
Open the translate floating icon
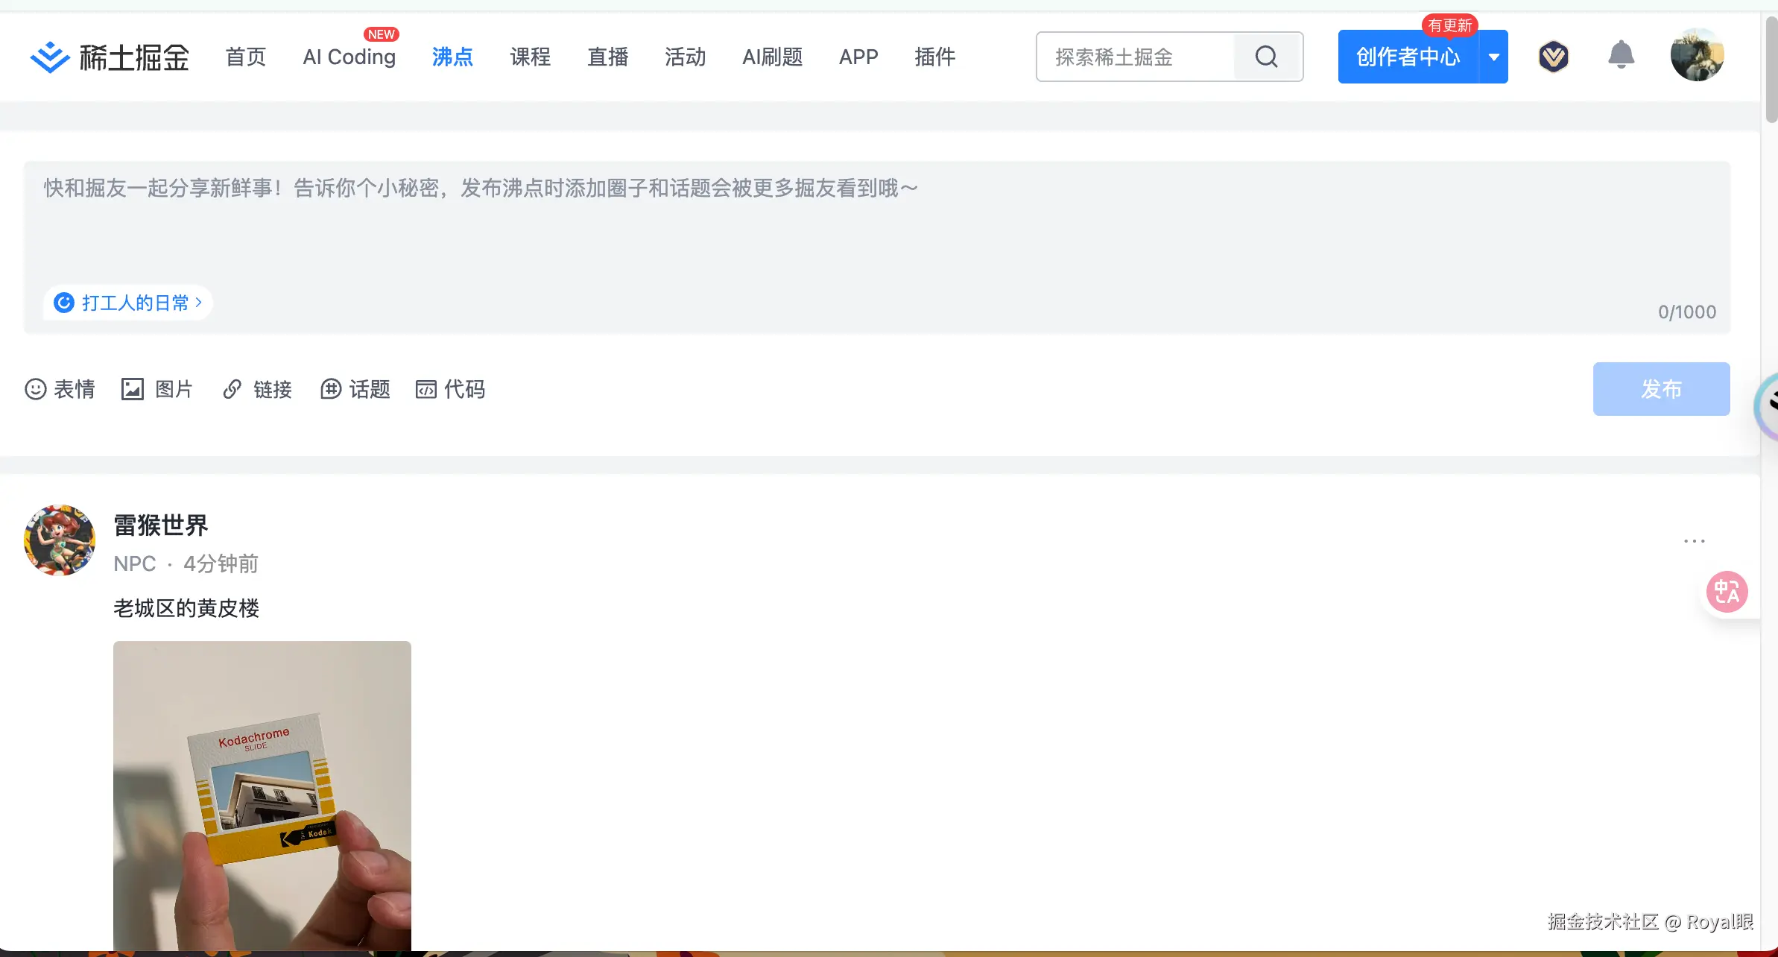(1727, 591)
